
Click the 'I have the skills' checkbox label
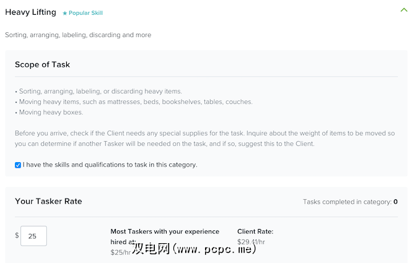pos(110,165)
